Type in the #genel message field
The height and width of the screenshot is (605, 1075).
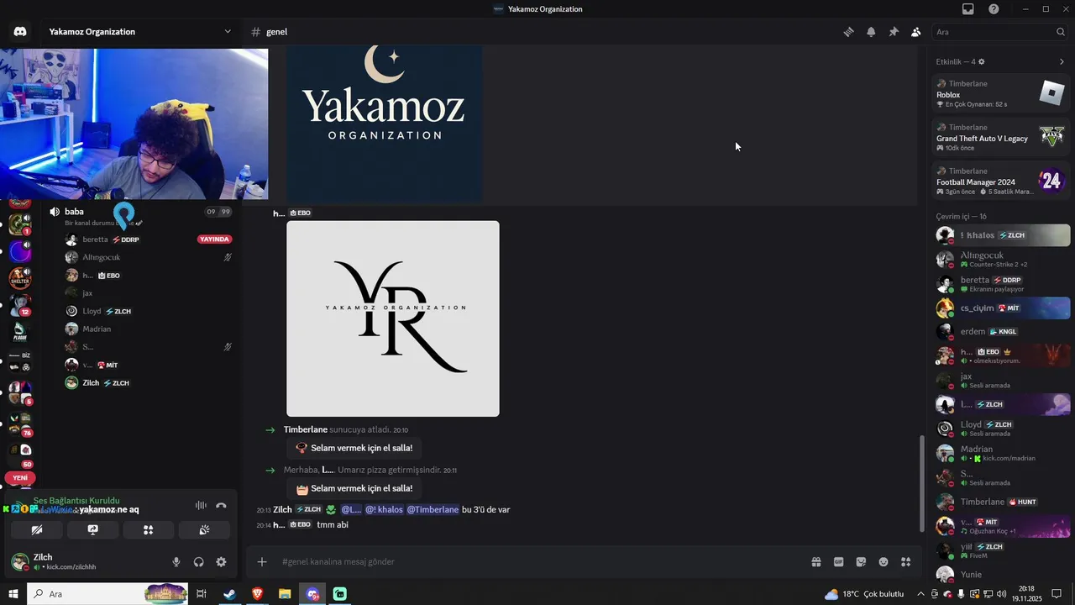click(537, 562)
